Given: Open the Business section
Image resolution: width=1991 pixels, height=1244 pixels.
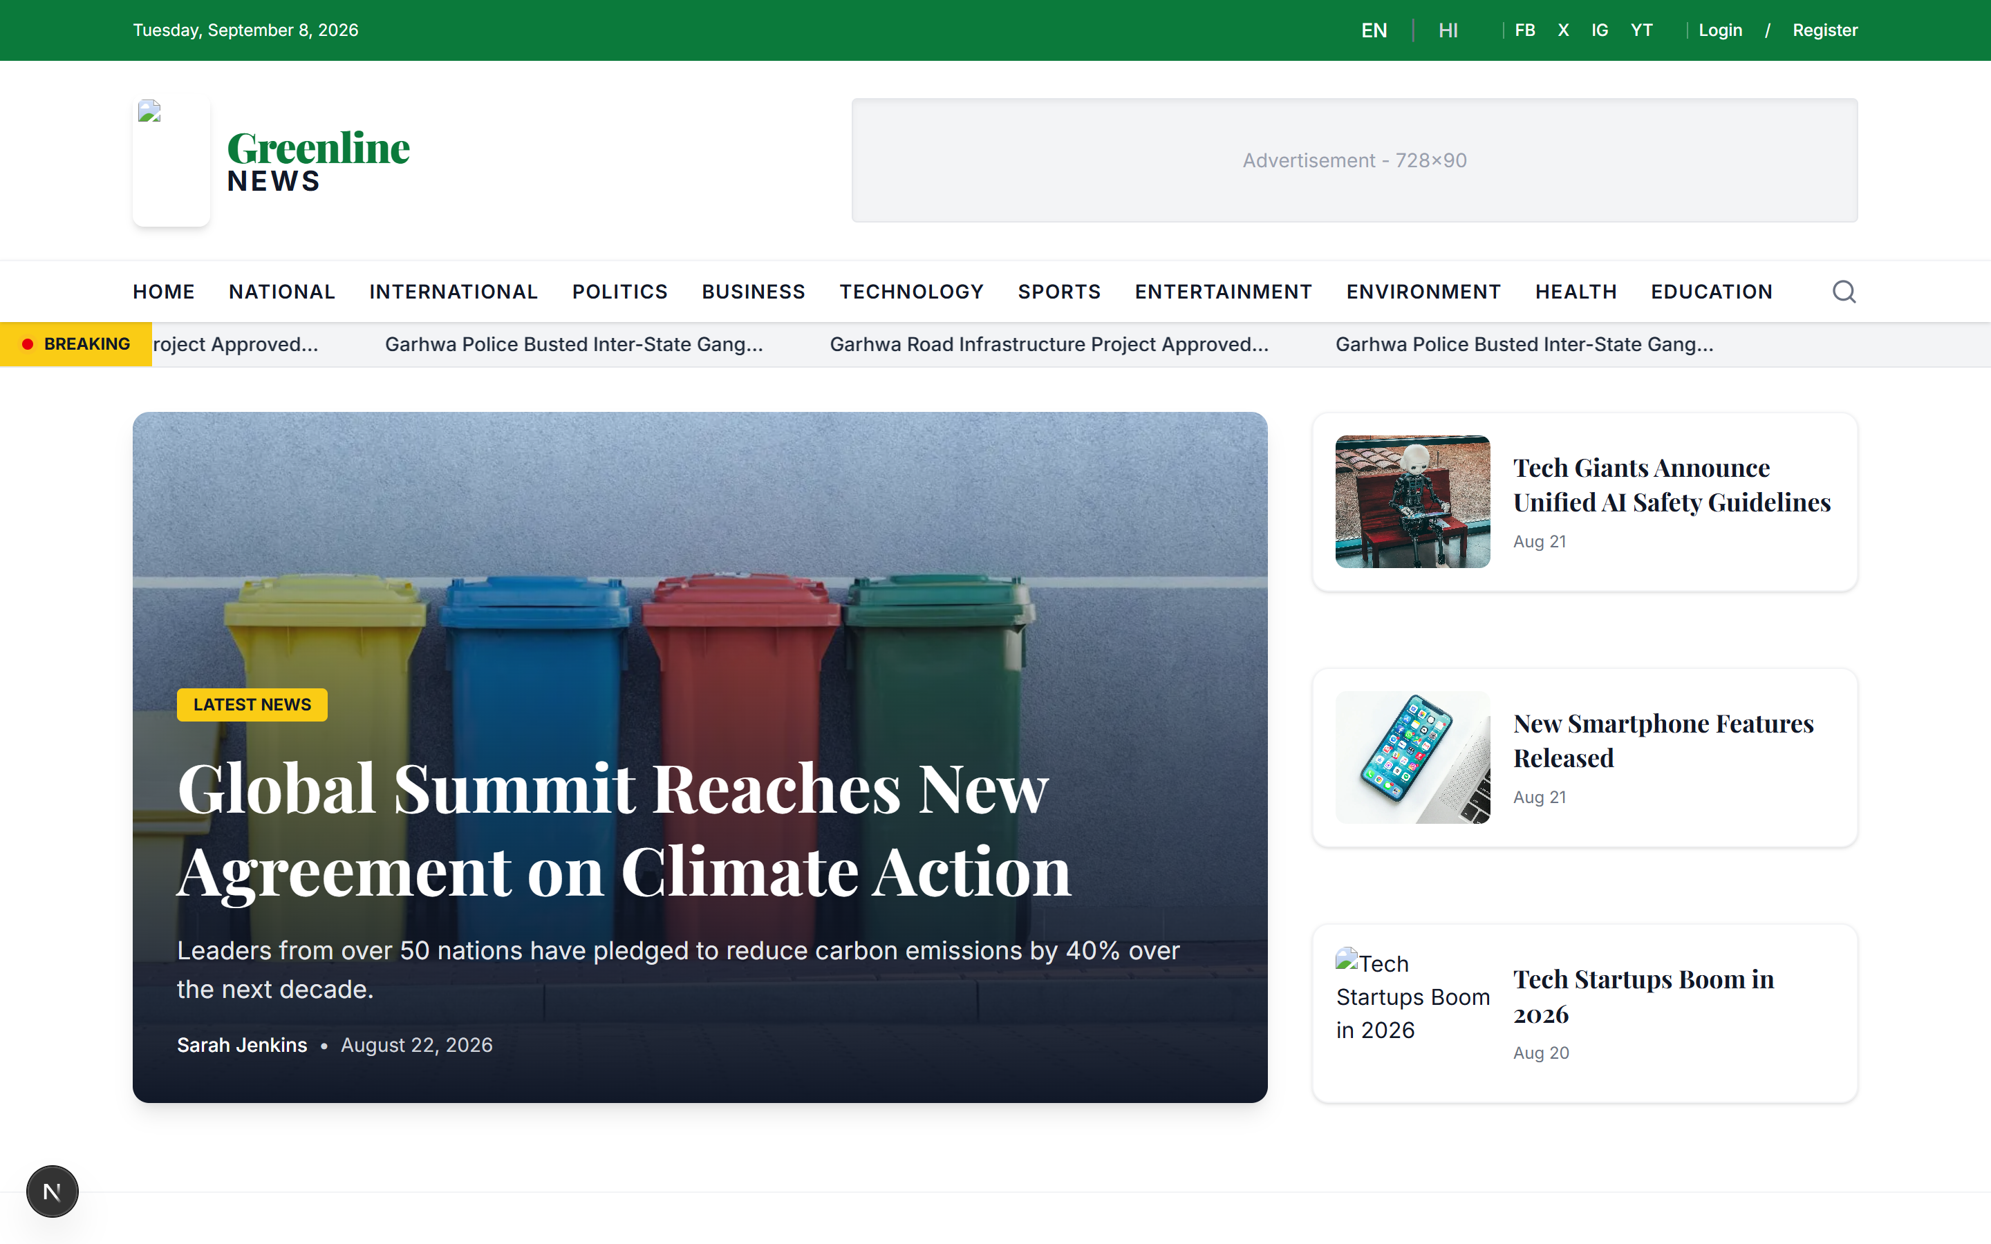Looking at the screenshot, I should pyautogui.click(x=753, y=291).
